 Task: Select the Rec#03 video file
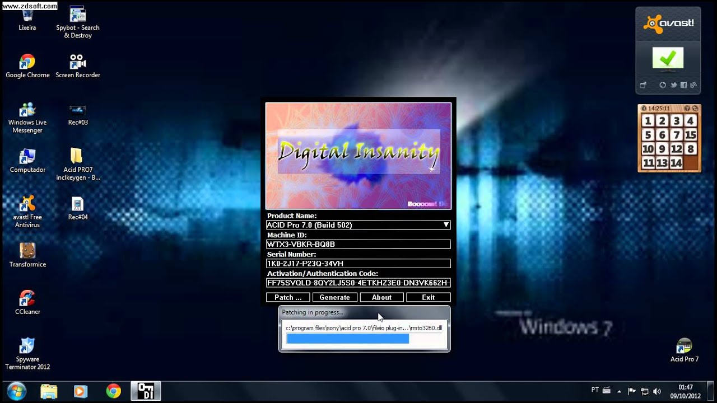[78, 114]
